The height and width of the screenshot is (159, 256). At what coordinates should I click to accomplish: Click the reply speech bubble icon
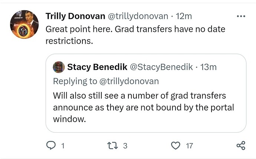pyautogui.click(x=51, y=146)
